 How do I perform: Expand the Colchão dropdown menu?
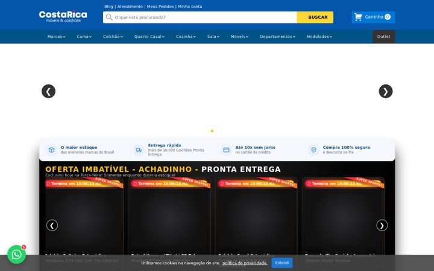pyautogui.click(x=113, y=37)
